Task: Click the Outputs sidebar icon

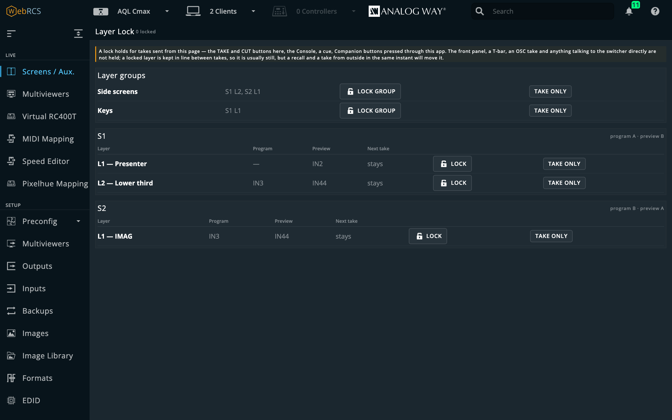Action: (x=11, y=266)
